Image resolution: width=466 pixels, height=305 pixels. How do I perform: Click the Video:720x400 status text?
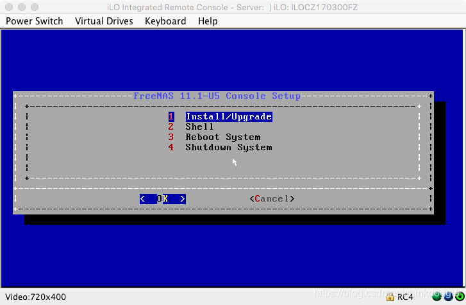(36, 297)
